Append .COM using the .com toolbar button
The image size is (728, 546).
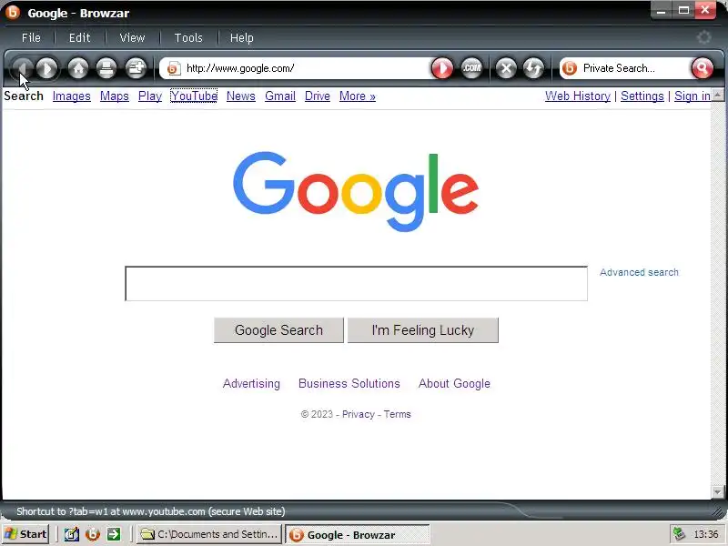point(471,69)
